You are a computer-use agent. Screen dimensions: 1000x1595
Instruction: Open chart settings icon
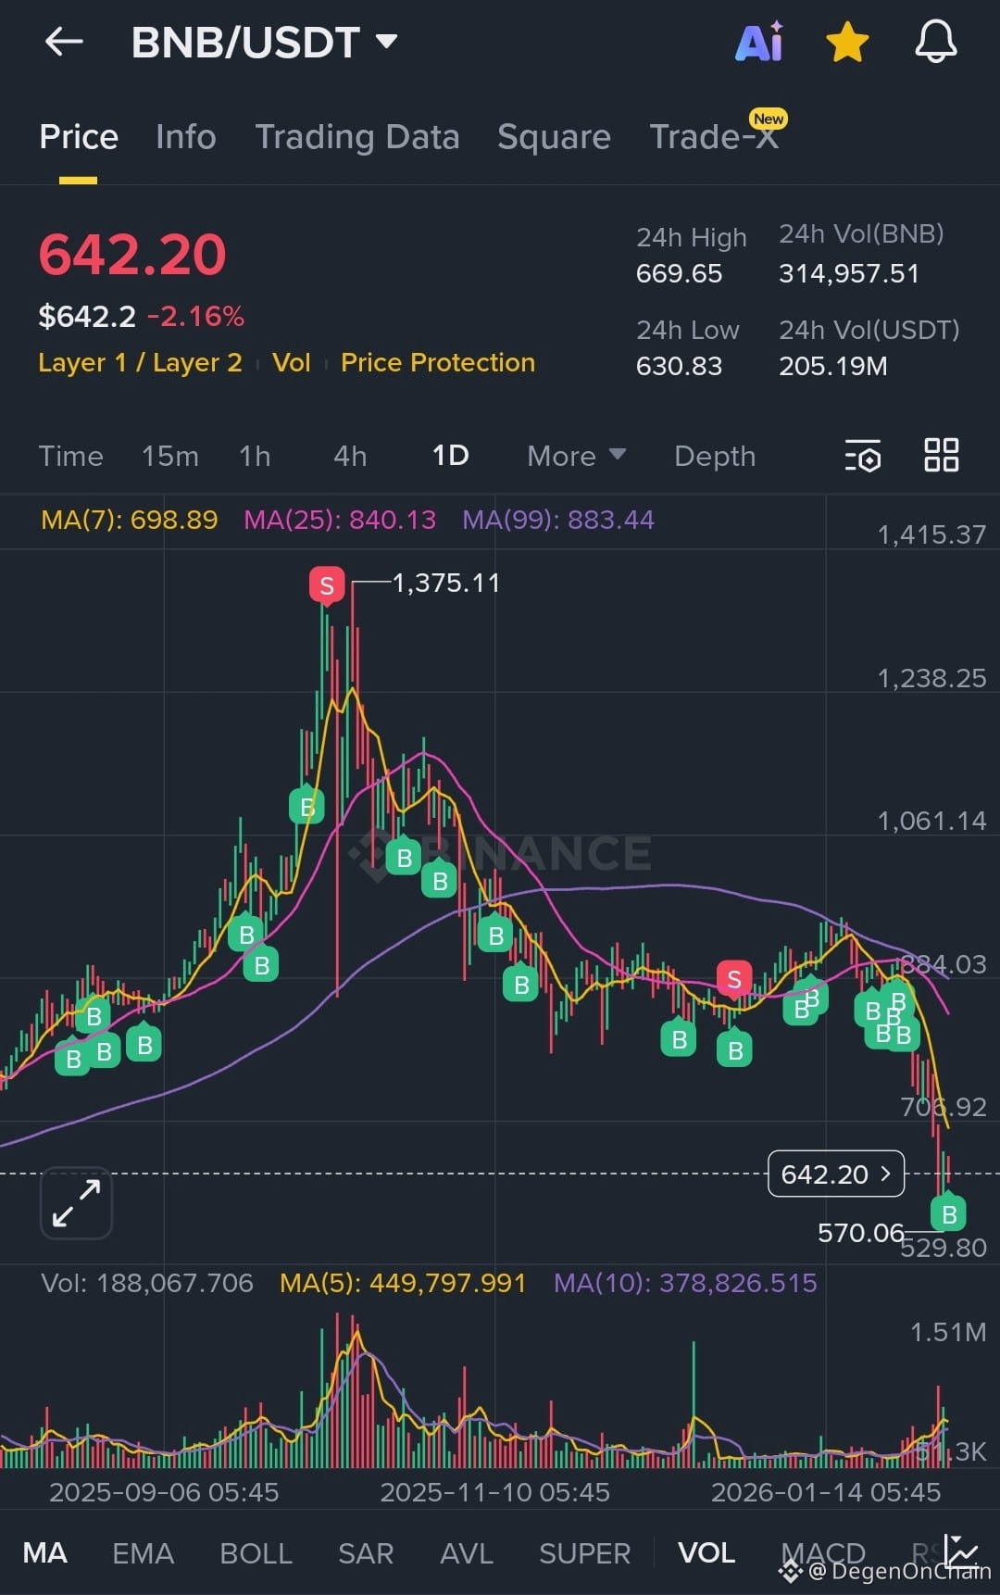point(863,456)
